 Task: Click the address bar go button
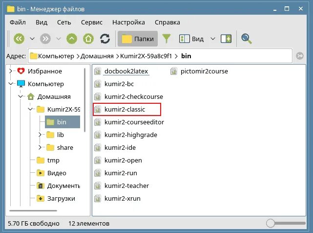pyautogui.click(x=300, y=56)
